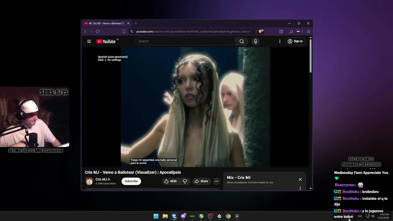Click the Mix - Cris MJ playlist title
The width and height of the screenshot is (393, 221).
(x=239, y=177)
